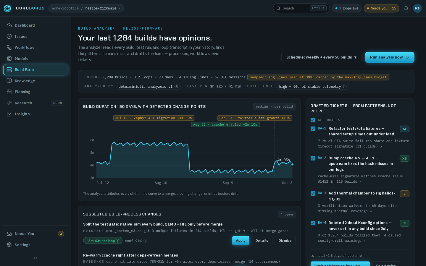
Task: Open the Knowledge book icon
Action: click(9, 81)
